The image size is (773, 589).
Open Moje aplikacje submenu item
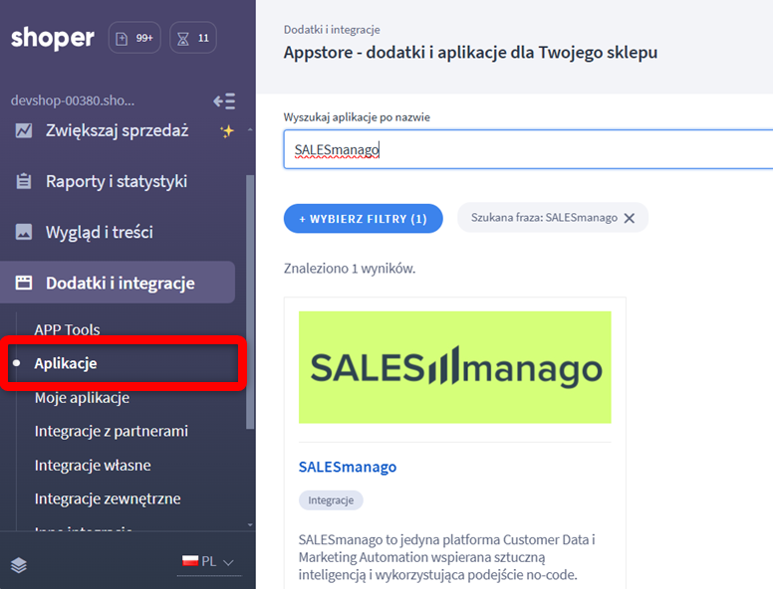[x=83, y=397]
